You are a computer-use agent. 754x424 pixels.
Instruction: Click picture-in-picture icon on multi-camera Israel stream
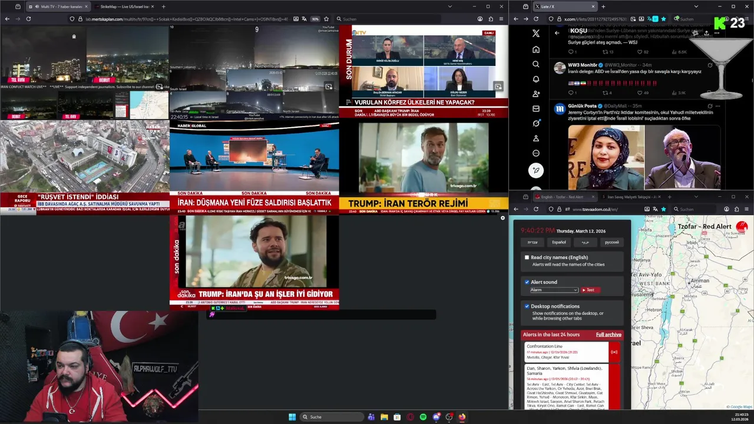329,87
